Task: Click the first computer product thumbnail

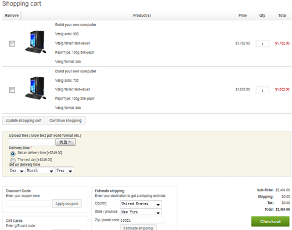Action: tap(35, 42)
